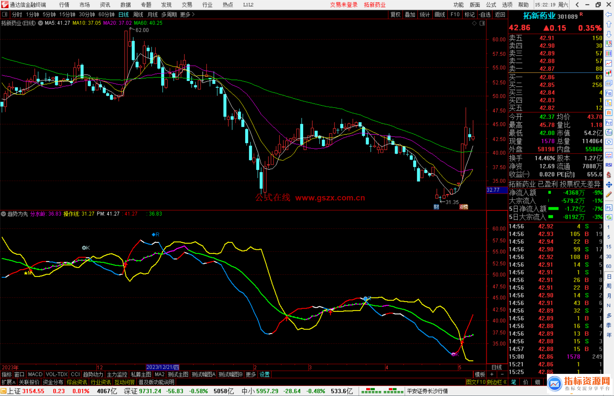Click the circle O sidebar icon
The width and height of the screenshot is (614, 396).
[x=609, y=142]
